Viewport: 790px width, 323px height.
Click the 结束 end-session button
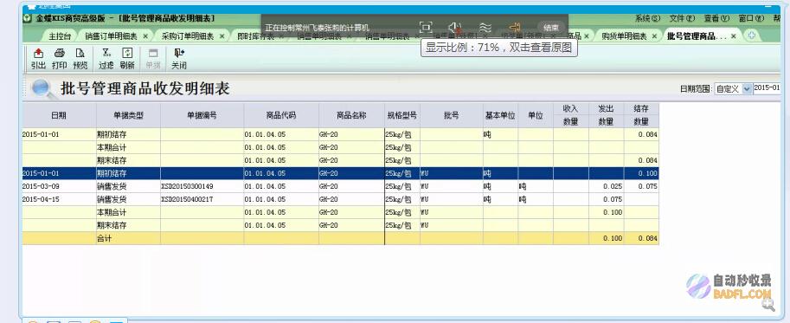click(x=551, y=27)
